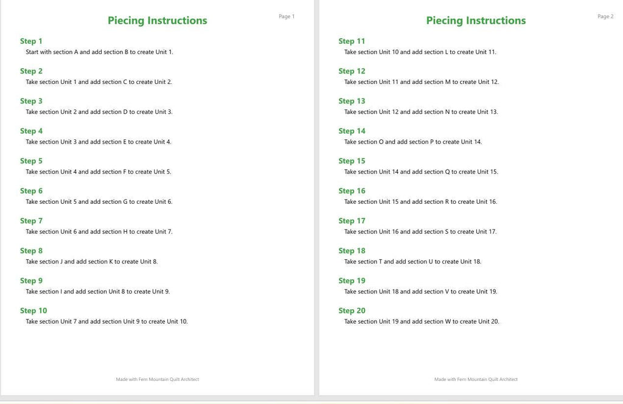The height and width of the screenshot is (404, 623).
Task: Click the right page's Fern Mountain Quilt Architect footer
Action: click(476, 380)
